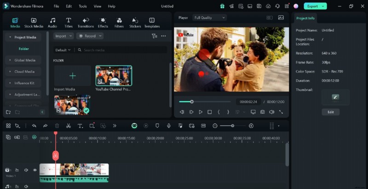Viewport: 368px width, 189px height.
Task: Open the Stickers panel
Action: 135,22
